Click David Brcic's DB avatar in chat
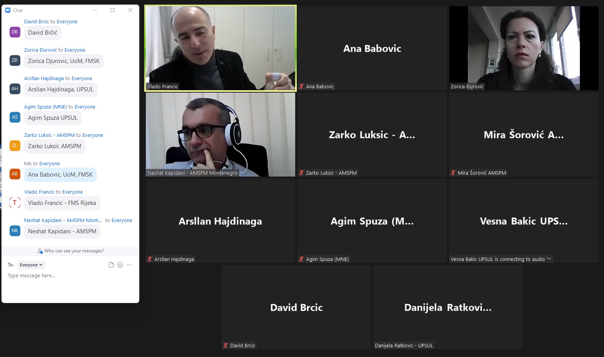Image resolution: width=604 pixels, height=357 pixels. tap(15, 32)
